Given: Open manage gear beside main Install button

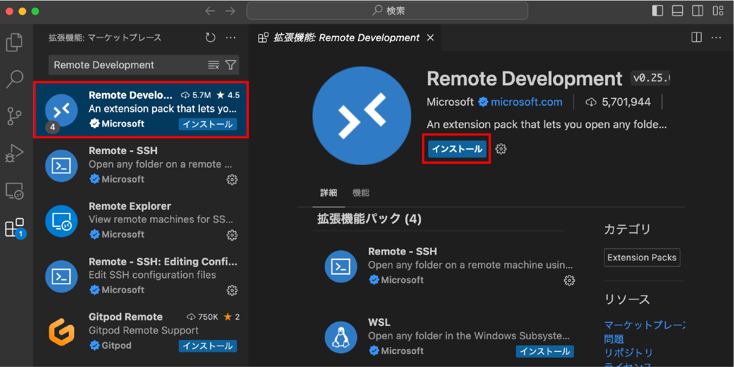Looking at the screenshot, I should pos(501,149).
